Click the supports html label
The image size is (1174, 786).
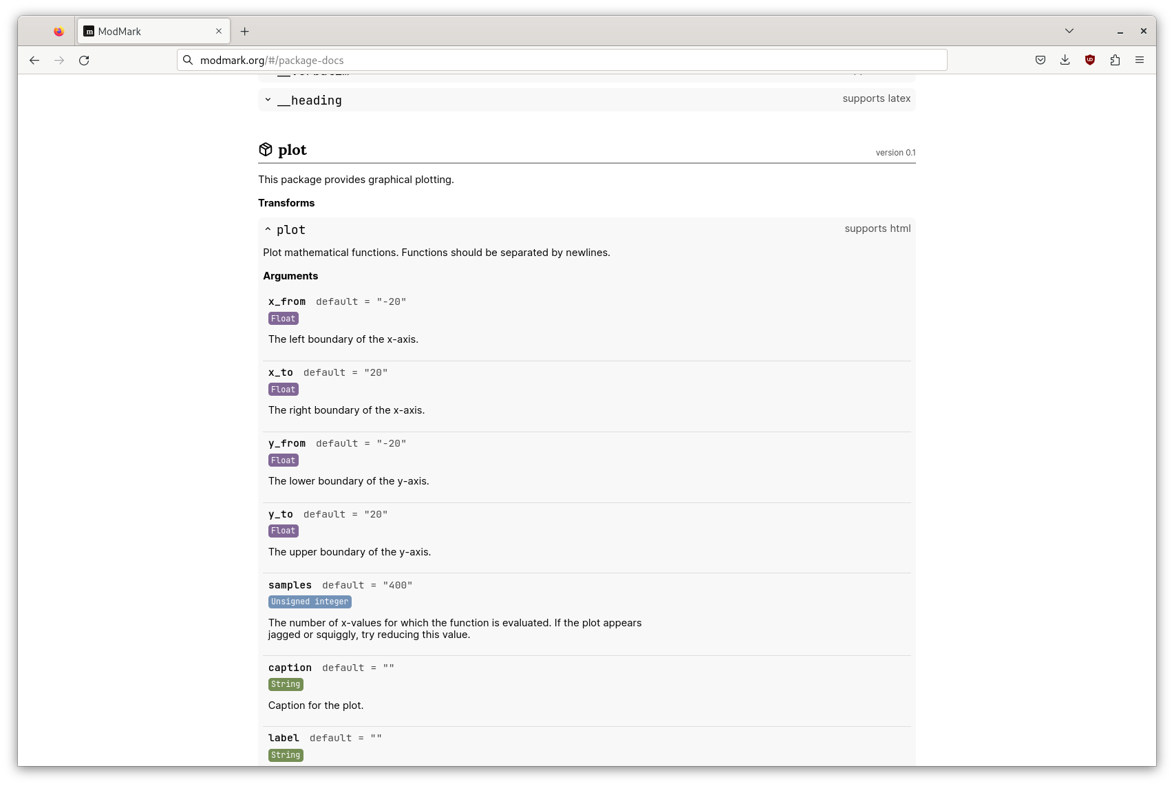tap(877, 229)
